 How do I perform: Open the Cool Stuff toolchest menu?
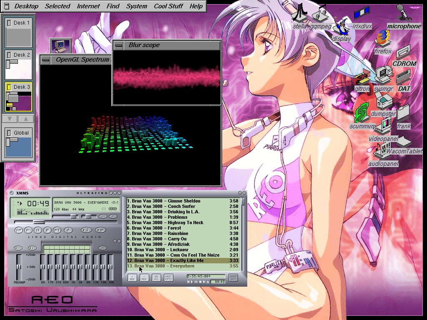(168, 6)
